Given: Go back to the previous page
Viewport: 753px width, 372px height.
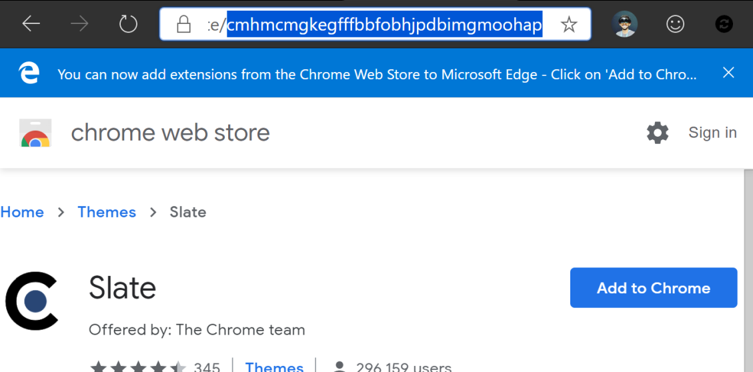Looking at the screenshot, I should pyautogui.click(x=31, y=25).
